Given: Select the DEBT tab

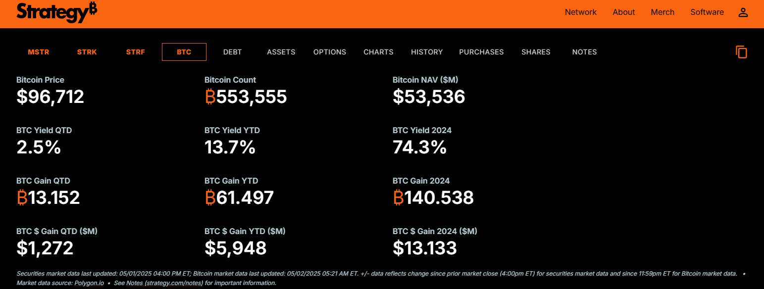Looking at the screenshot, I should [x=232, y=51].
